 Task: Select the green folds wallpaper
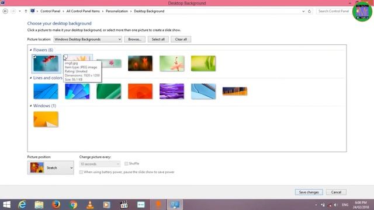pos(109,91)
